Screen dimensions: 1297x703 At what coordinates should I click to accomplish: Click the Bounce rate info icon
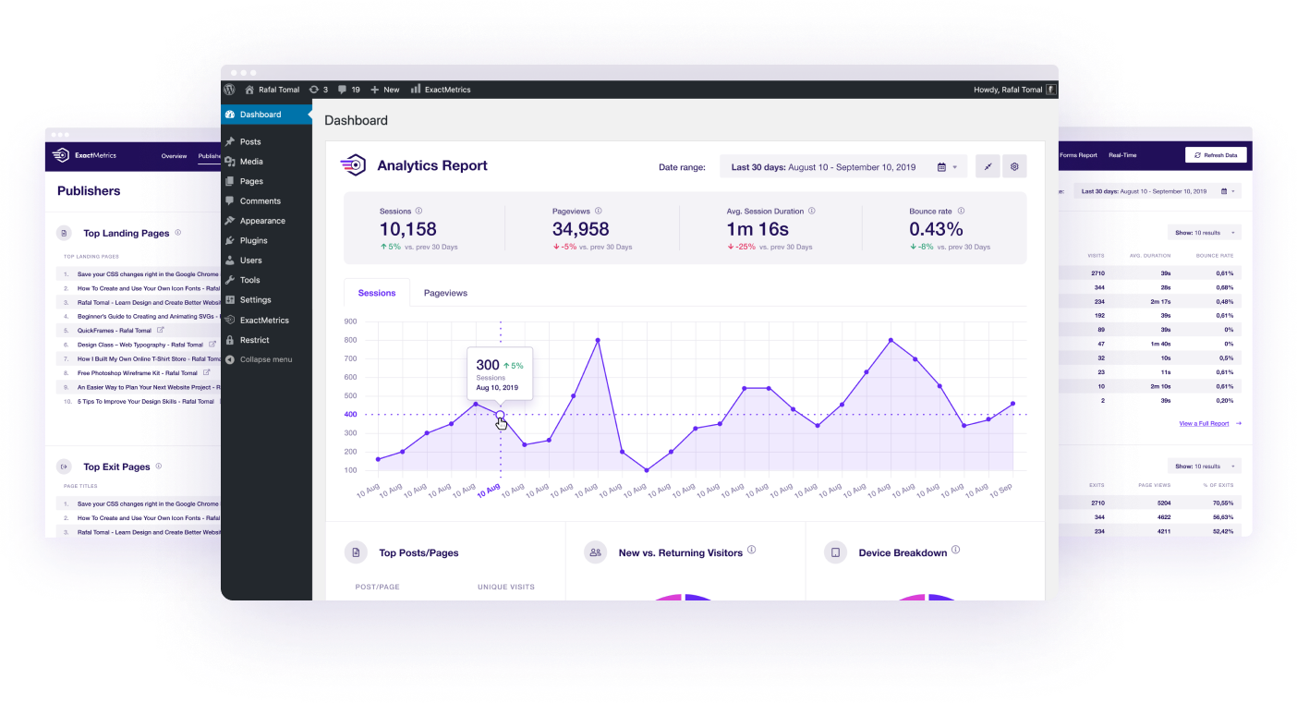click(x=961, y=212)
